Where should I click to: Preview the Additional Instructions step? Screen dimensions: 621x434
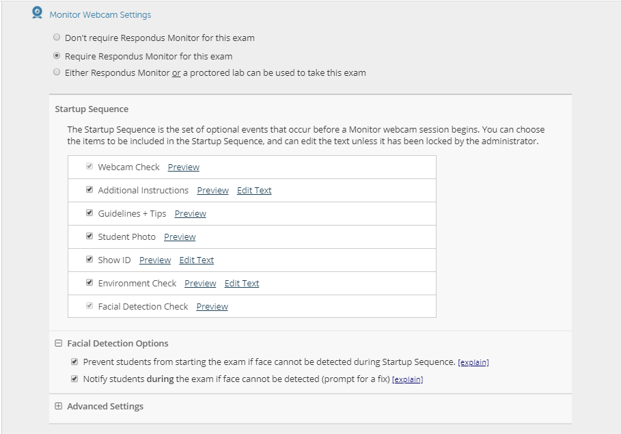pyautogui.click(x=213, y=191)
